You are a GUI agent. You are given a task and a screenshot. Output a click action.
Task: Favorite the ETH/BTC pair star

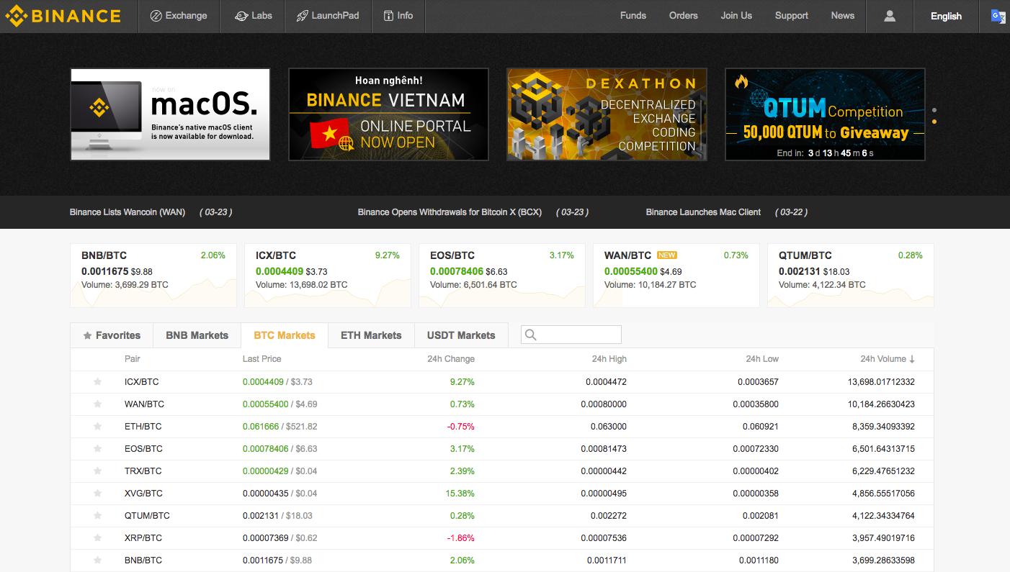point(97,427)
